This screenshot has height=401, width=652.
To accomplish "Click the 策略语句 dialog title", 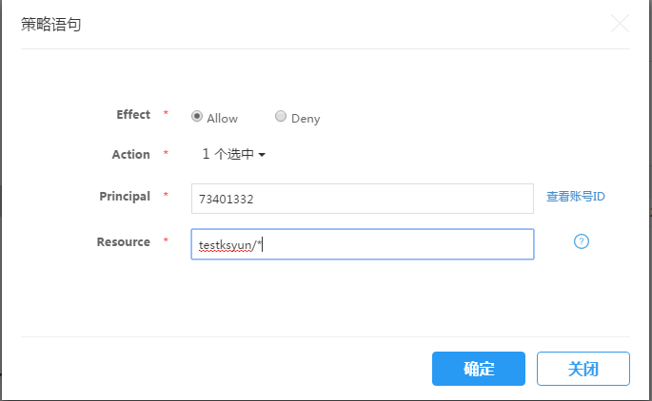I will [x=50, y=25].
